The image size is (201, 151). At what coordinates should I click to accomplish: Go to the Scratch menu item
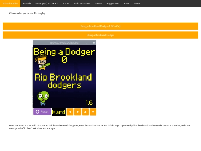(x=27, y=4)
